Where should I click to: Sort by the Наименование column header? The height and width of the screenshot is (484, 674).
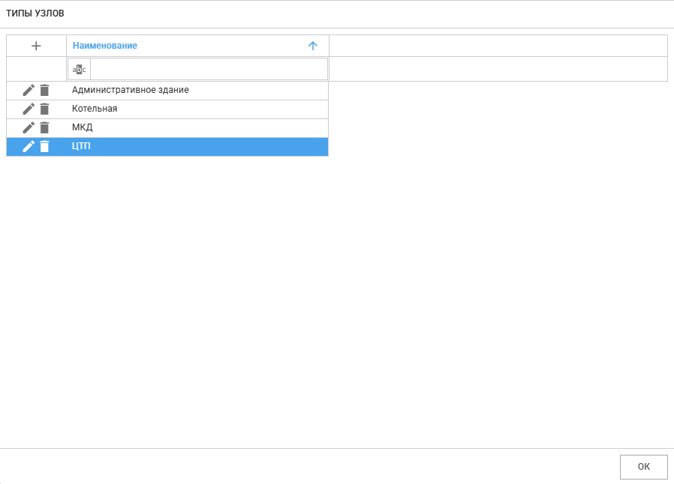pyautogui.click(x=105, y=46)
